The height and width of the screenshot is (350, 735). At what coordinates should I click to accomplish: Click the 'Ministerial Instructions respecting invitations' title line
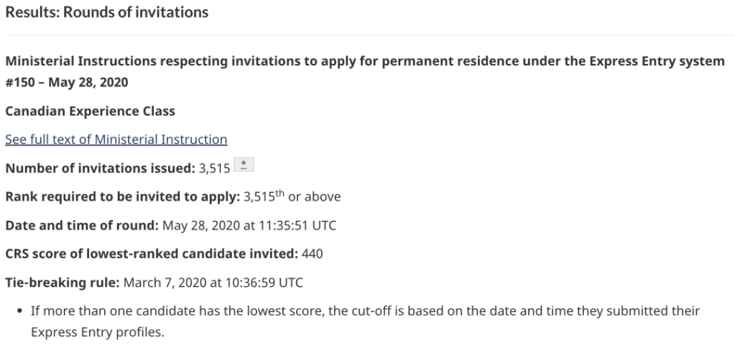click(365, 61)
